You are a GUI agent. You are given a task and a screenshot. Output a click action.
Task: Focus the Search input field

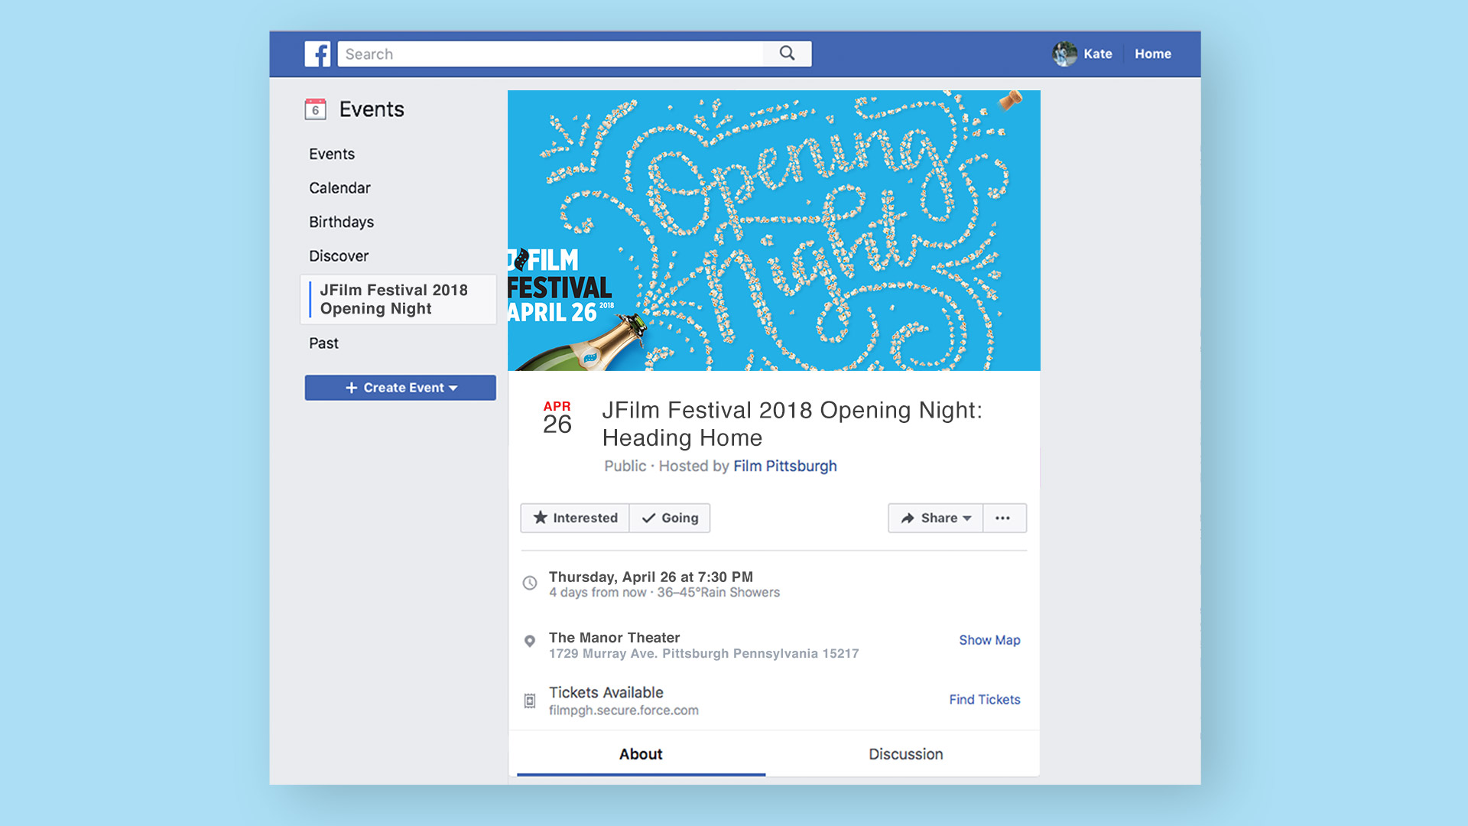tap(550, 54)
